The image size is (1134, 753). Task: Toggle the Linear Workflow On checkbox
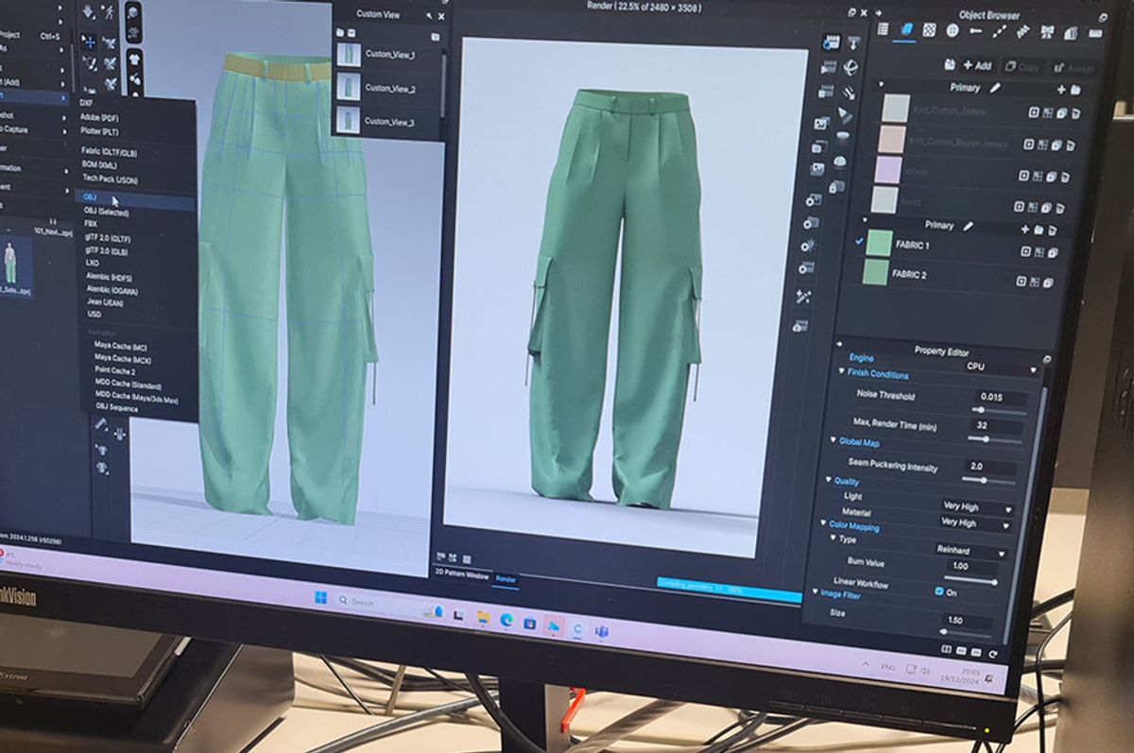click(939, 590)
